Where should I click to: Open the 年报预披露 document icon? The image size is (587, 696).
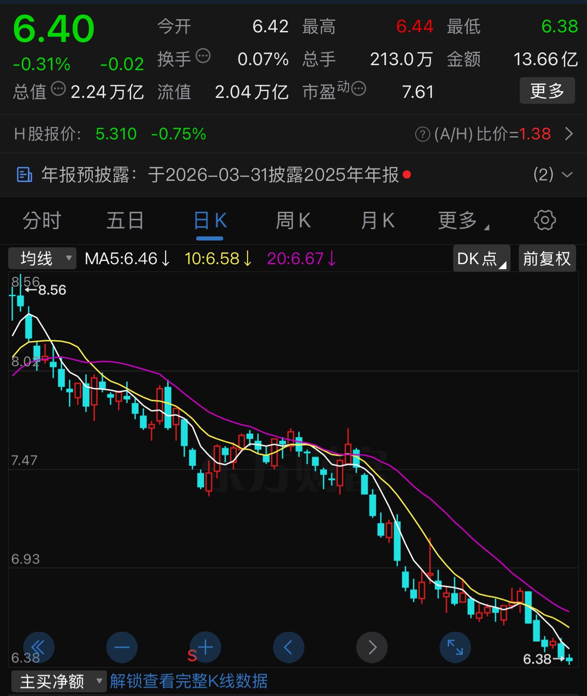point(23,175)
